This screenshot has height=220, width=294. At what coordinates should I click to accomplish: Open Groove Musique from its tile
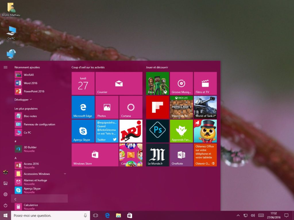point(181,83)
